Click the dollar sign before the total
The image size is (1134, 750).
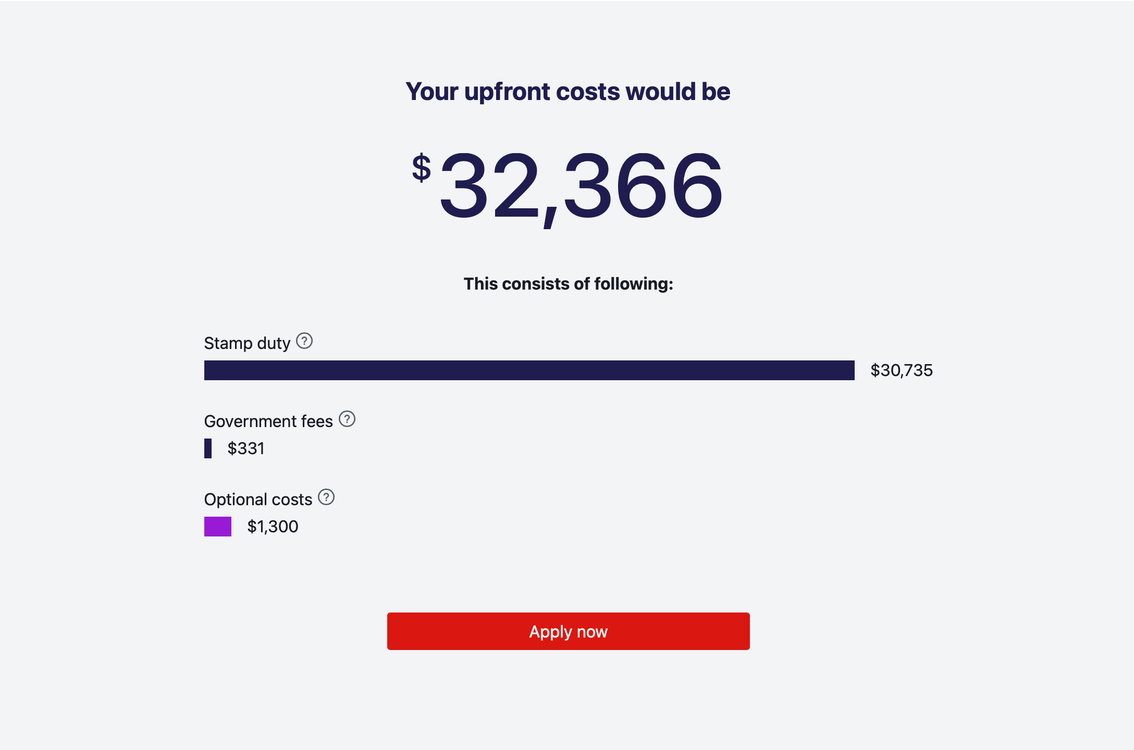click(x=422, y=168)
